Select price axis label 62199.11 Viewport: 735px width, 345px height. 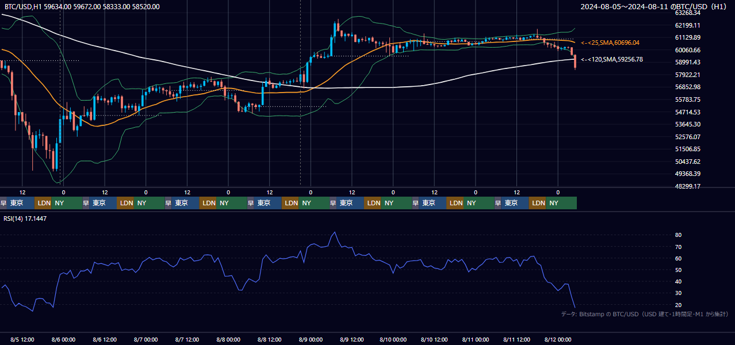click(687, 25)
